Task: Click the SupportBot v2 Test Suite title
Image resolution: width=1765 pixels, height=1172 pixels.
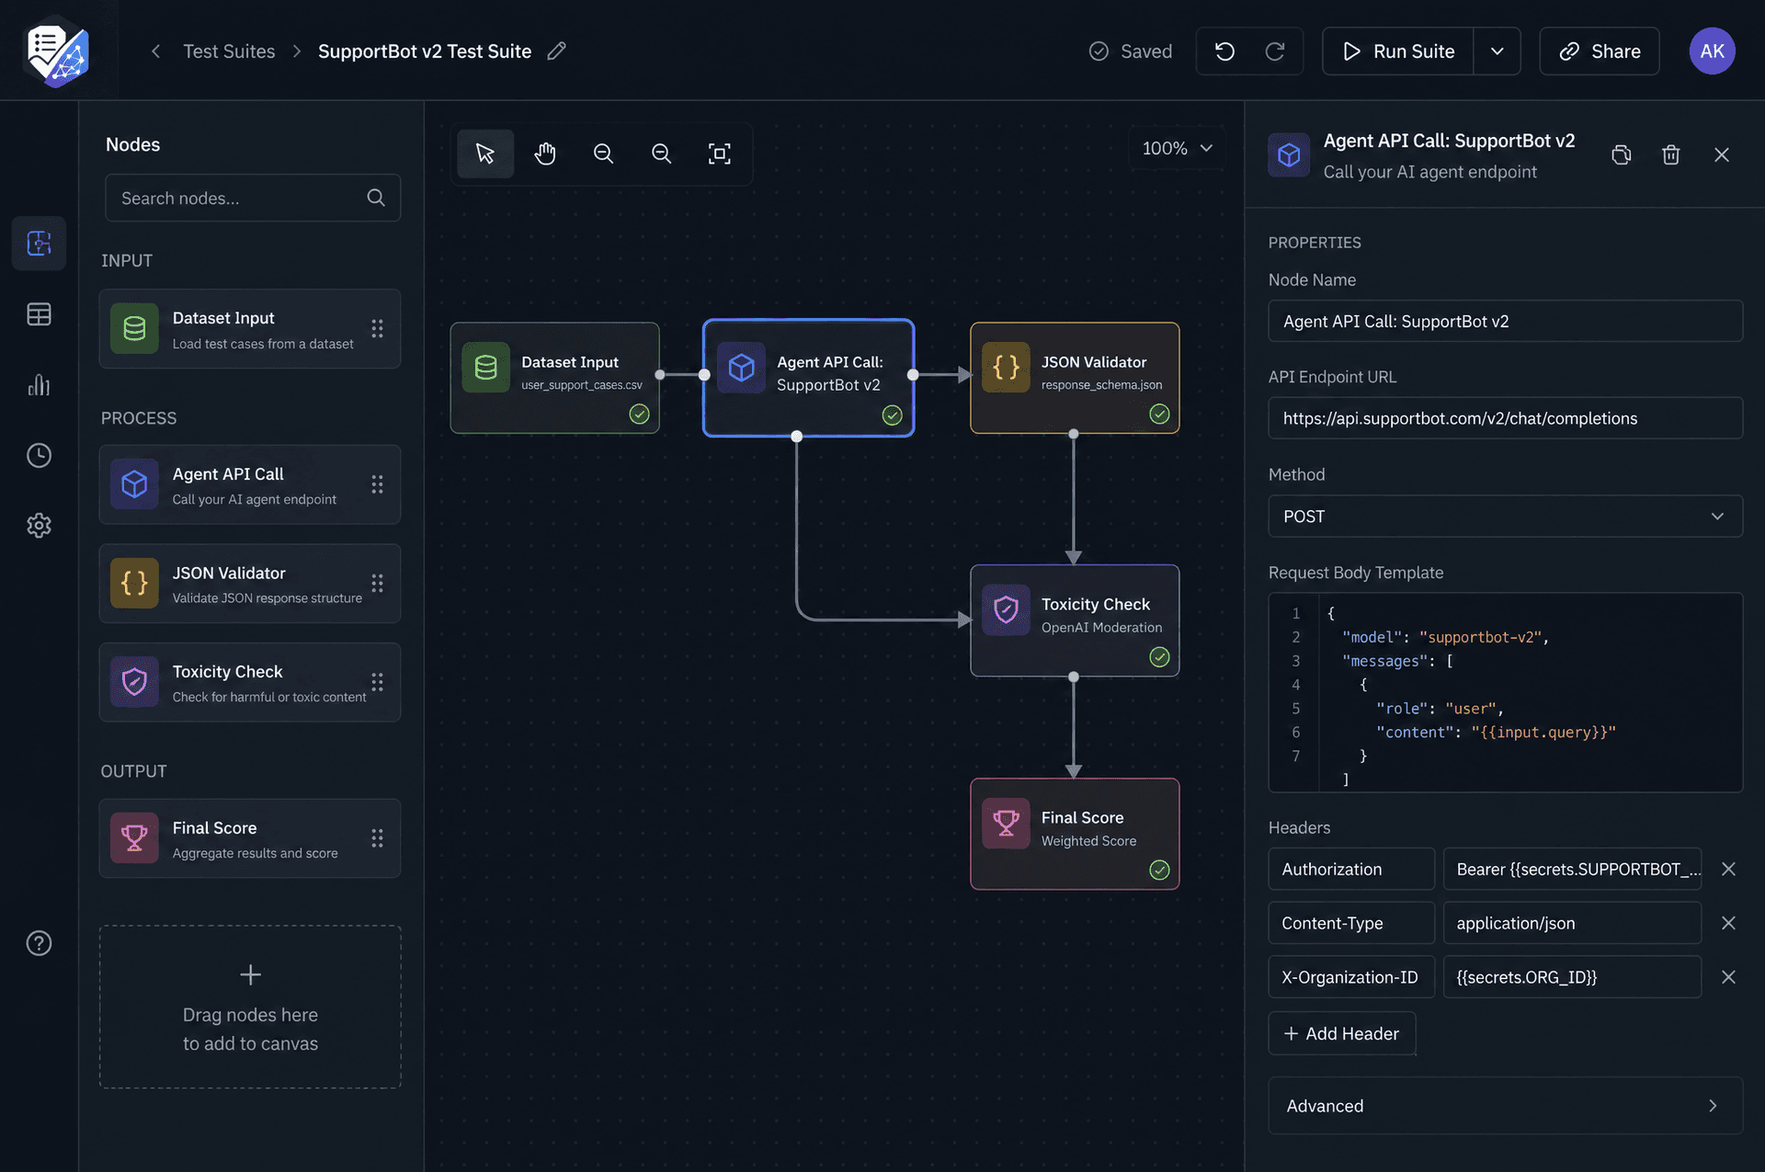Action: tap(425, 51)
